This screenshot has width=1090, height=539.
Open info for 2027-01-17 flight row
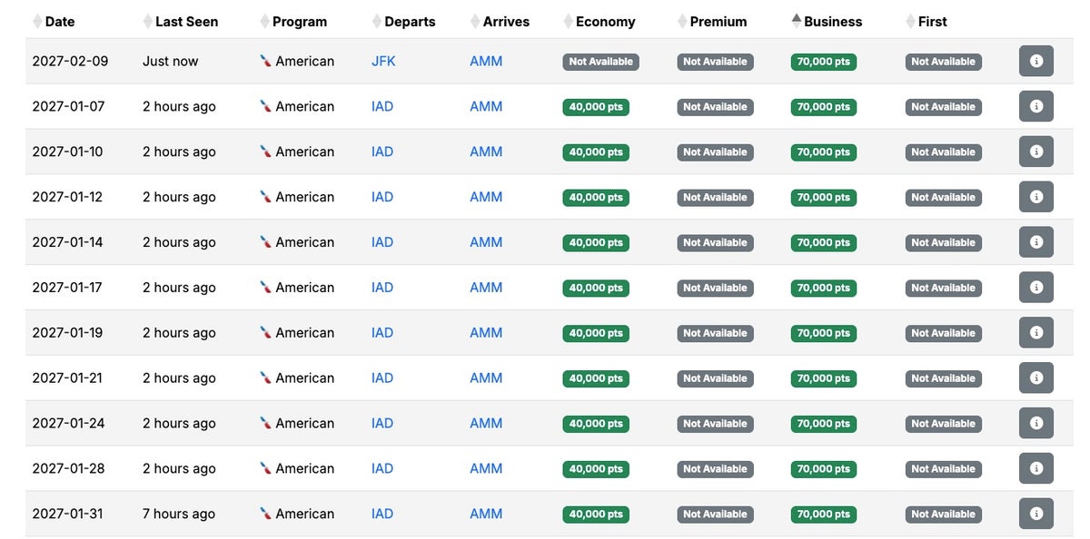point(1035,288)
